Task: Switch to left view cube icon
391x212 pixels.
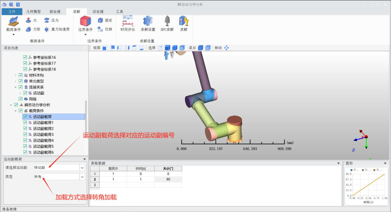Action: [x=120, y=48]
